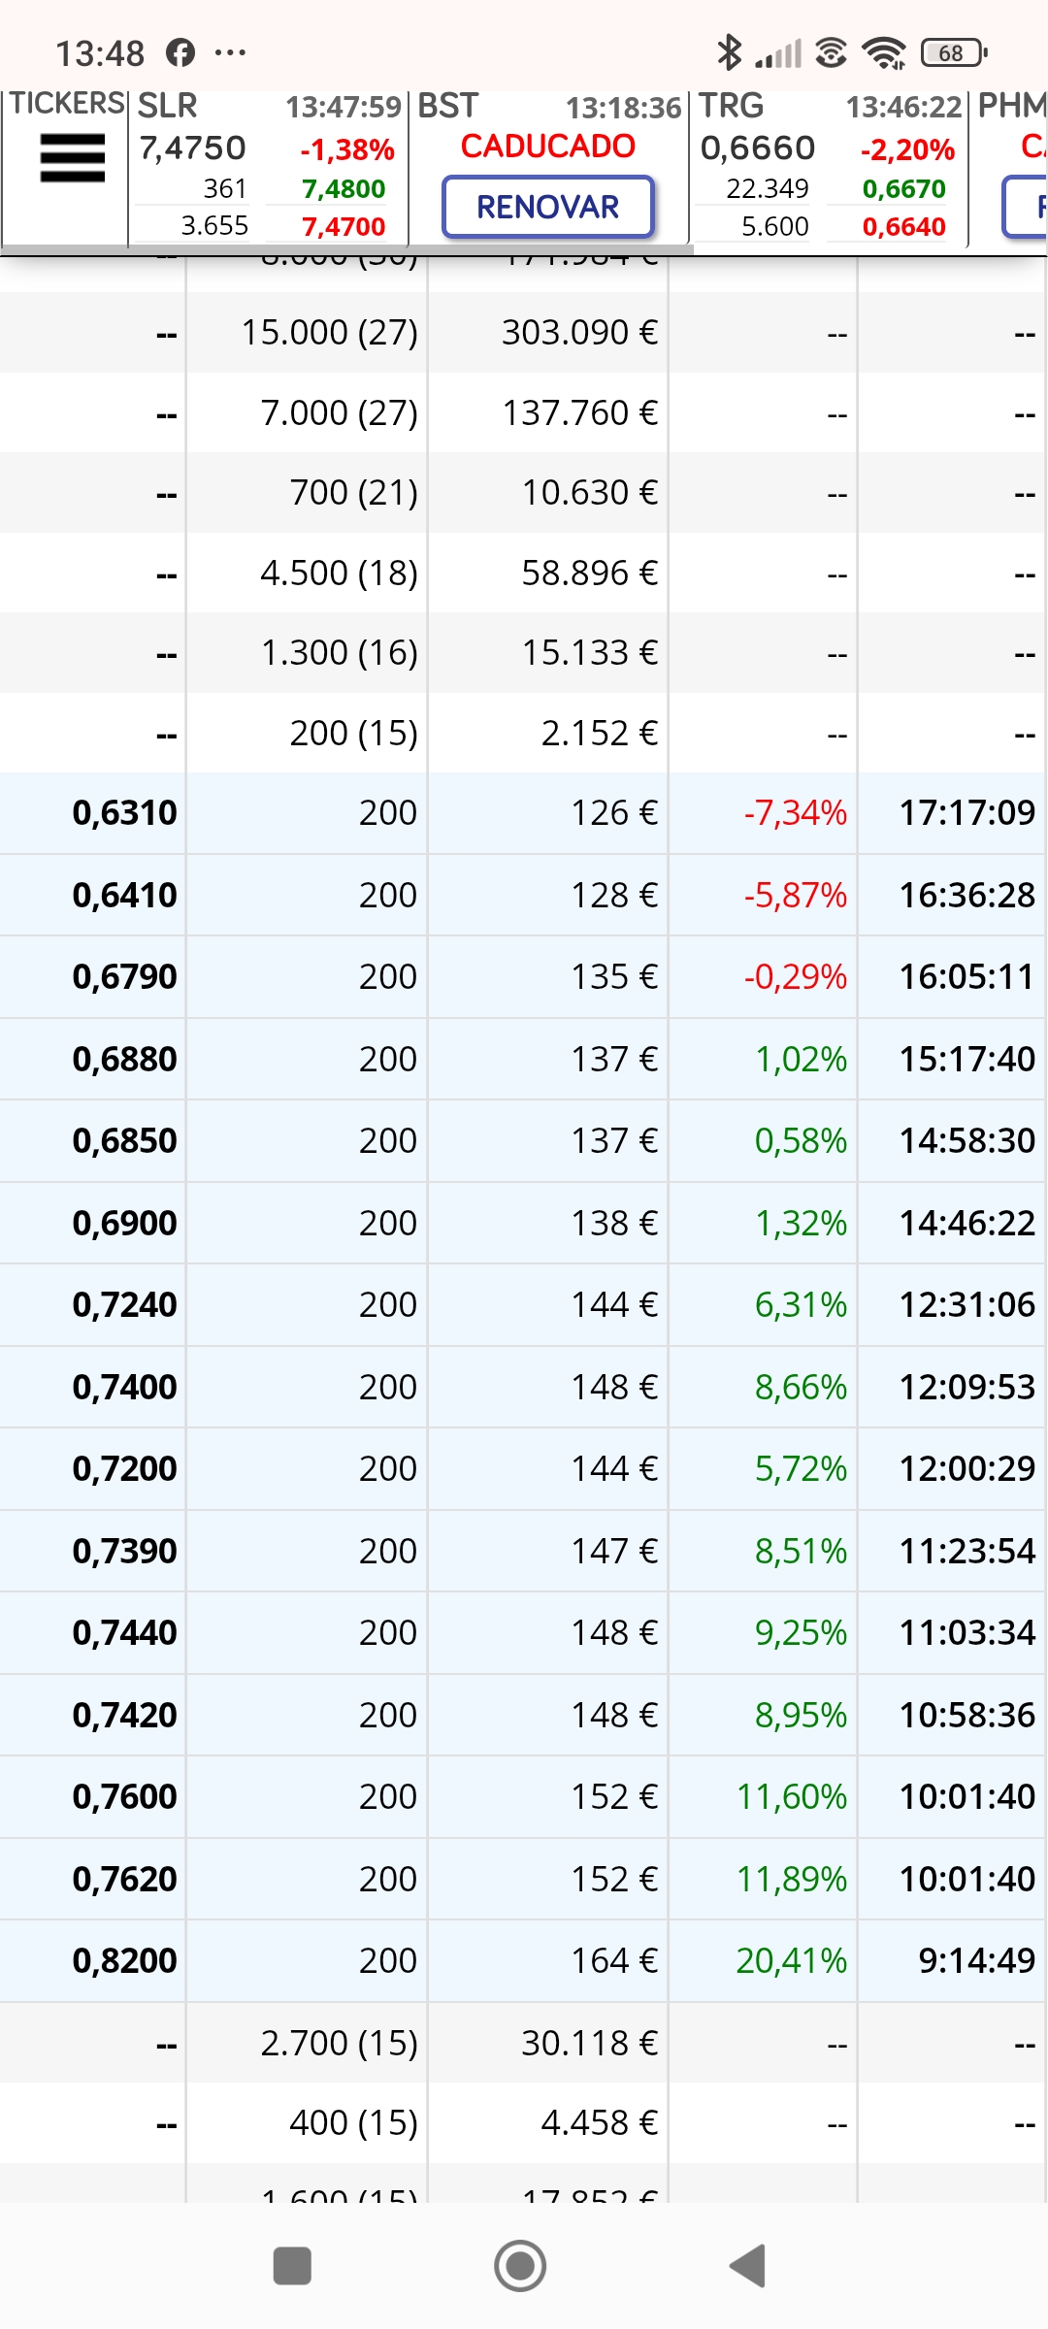This screenshot has width=1048, height=2329.
Task: Tap the Android back navigation triangle
Action: [x=748, y=2266]
